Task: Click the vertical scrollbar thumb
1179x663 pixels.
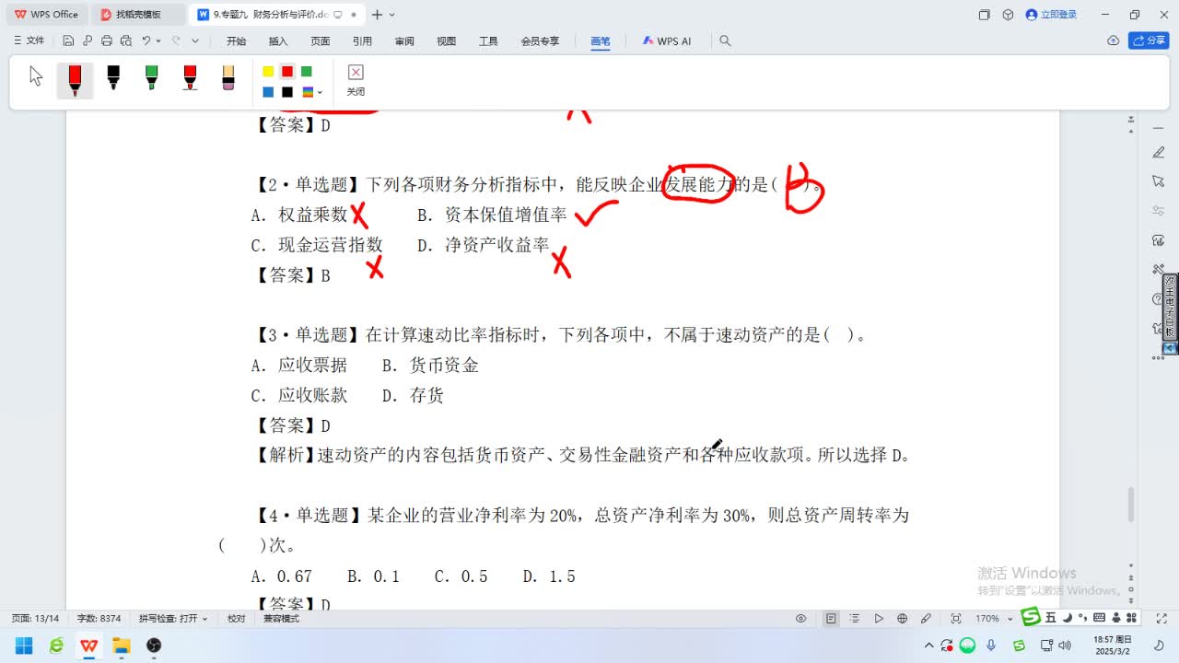Action: tap(1131, 505)
